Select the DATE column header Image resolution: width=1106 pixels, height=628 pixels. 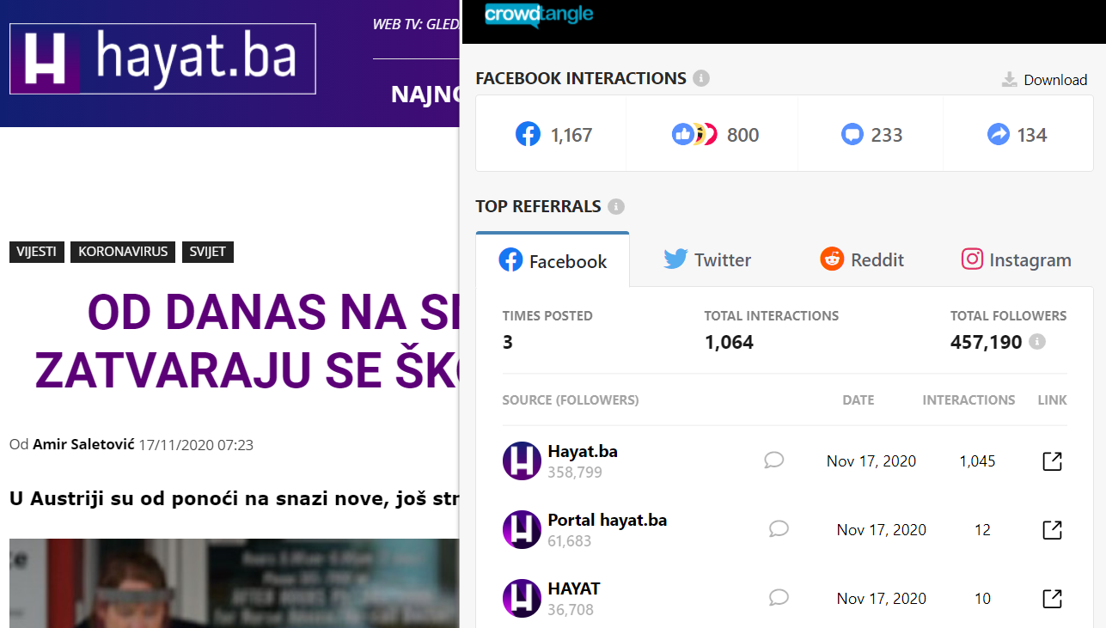[859, 400]
